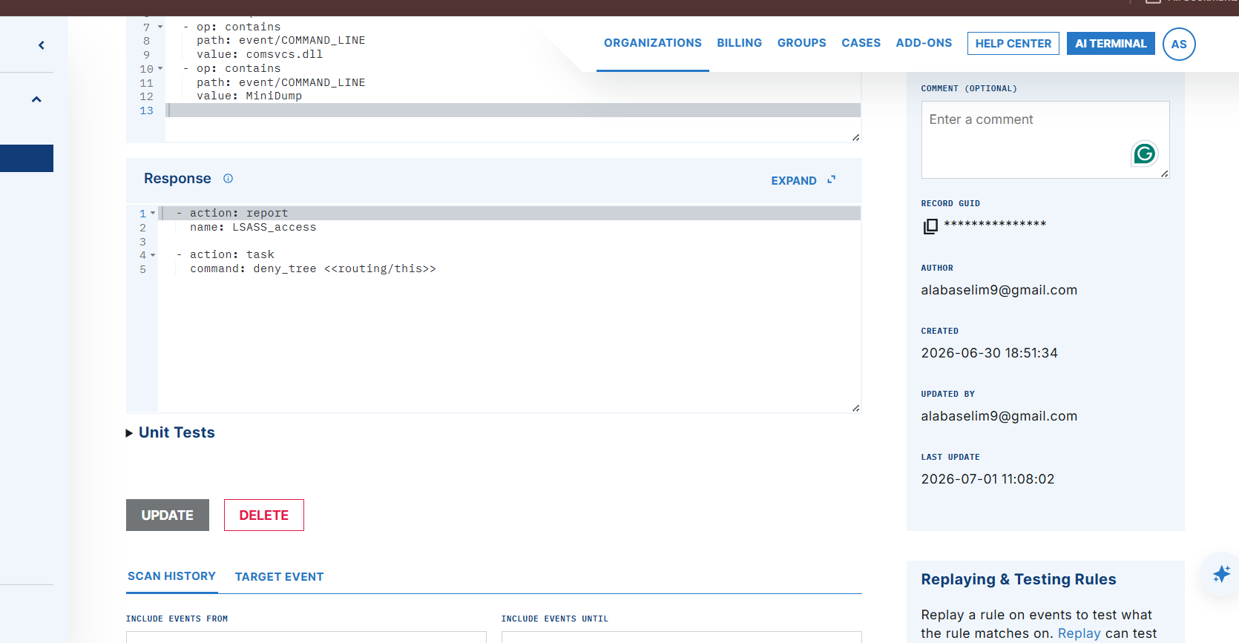Expand the Unit Tests section
The image size is (1239, 643).
[171, 432]
